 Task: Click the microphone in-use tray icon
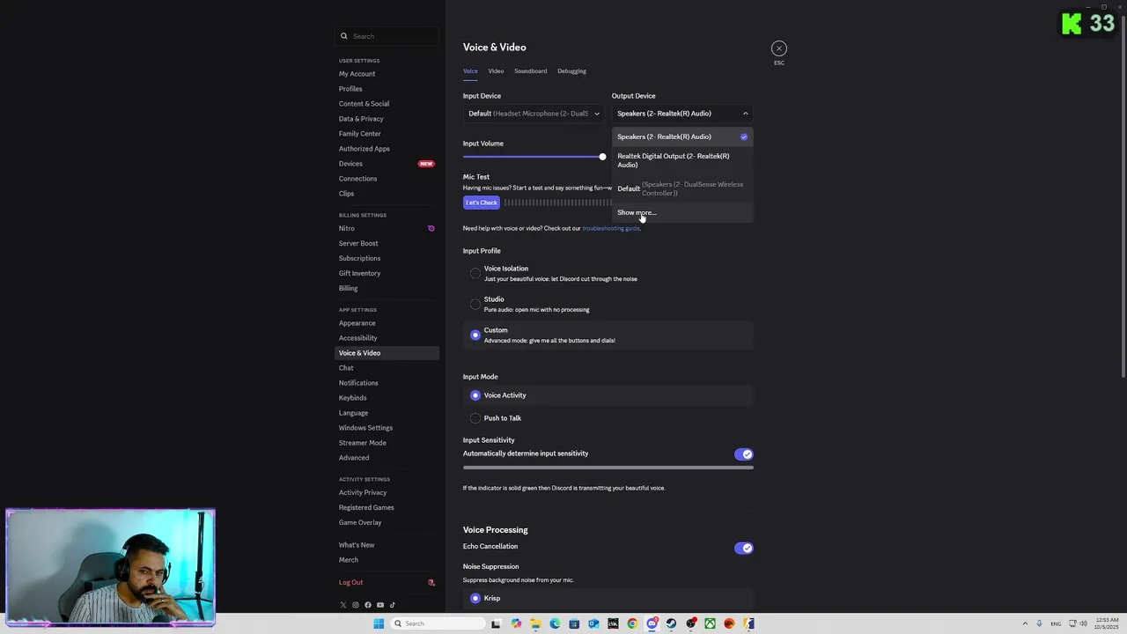pyautogui.click(x=1039, y=623)
